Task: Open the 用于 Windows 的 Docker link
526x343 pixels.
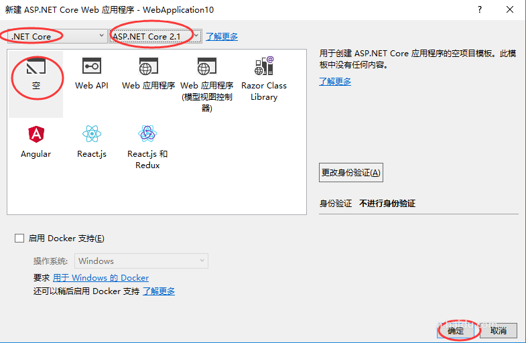Action: pyautogui.click(x=101, y=278)
